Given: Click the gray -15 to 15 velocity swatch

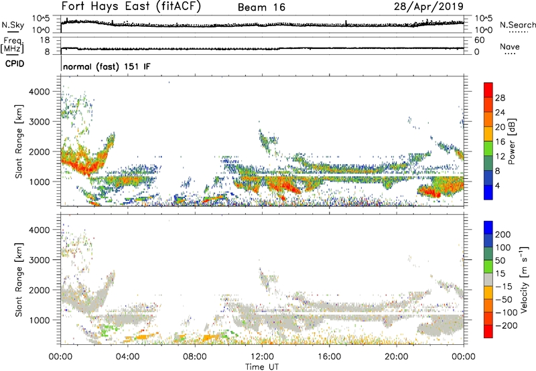Looking at the screenshot, I should [x=488, y=279].
